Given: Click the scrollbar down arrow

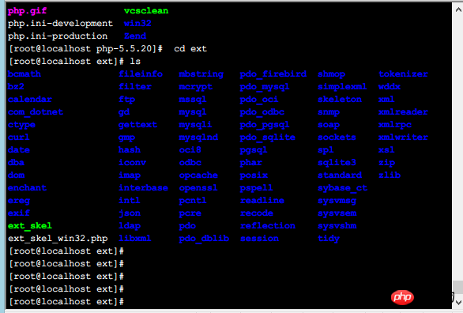Looking at the screenshot, I should (458, 303).
